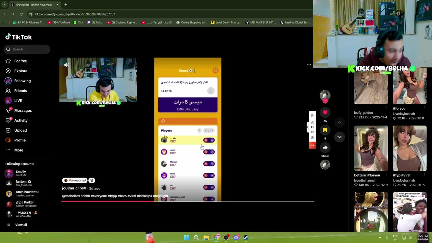Open the MSI MAG 242F bookmark
This screenshot has width=432, height=243.
261,23
